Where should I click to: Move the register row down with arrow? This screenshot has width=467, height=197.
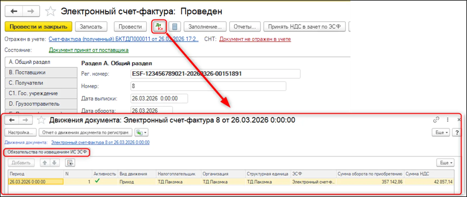click(54, 163)
